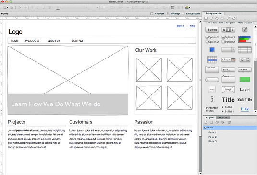This screenshot has height=175, width=257.
Task: Select the Our Work heading
Action: pos(146,50)
